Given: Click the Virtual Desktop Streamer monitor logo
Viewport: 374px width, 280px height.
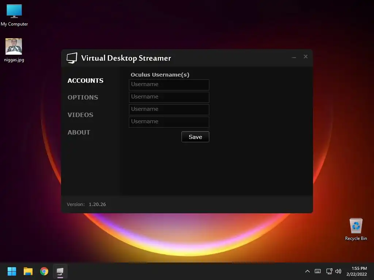Looking at the screenshot, I should (x=72, y=58).
